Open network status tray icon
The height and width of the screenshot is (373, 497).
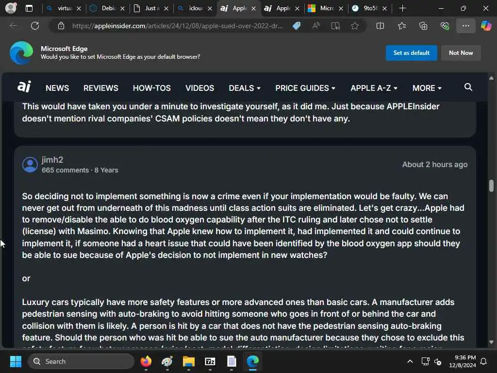[x=425, y=361]
